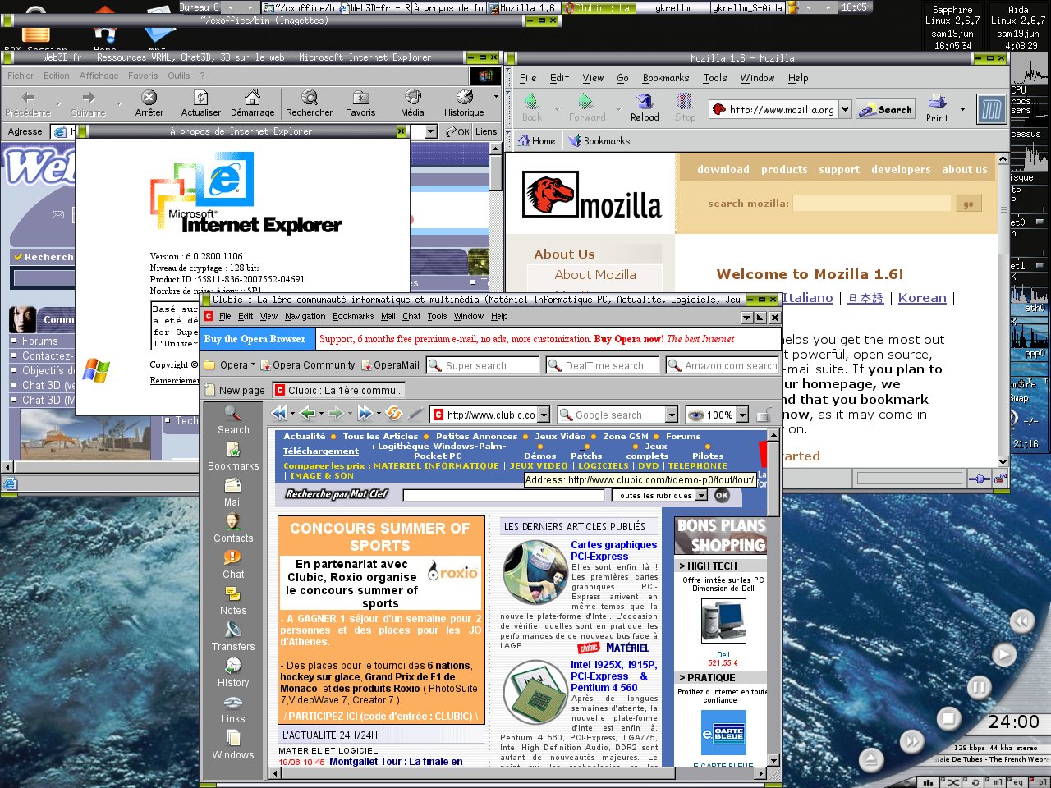1051x788 pixels.
Task: Click the media player Stop button
Action: [x=948, y=719]
